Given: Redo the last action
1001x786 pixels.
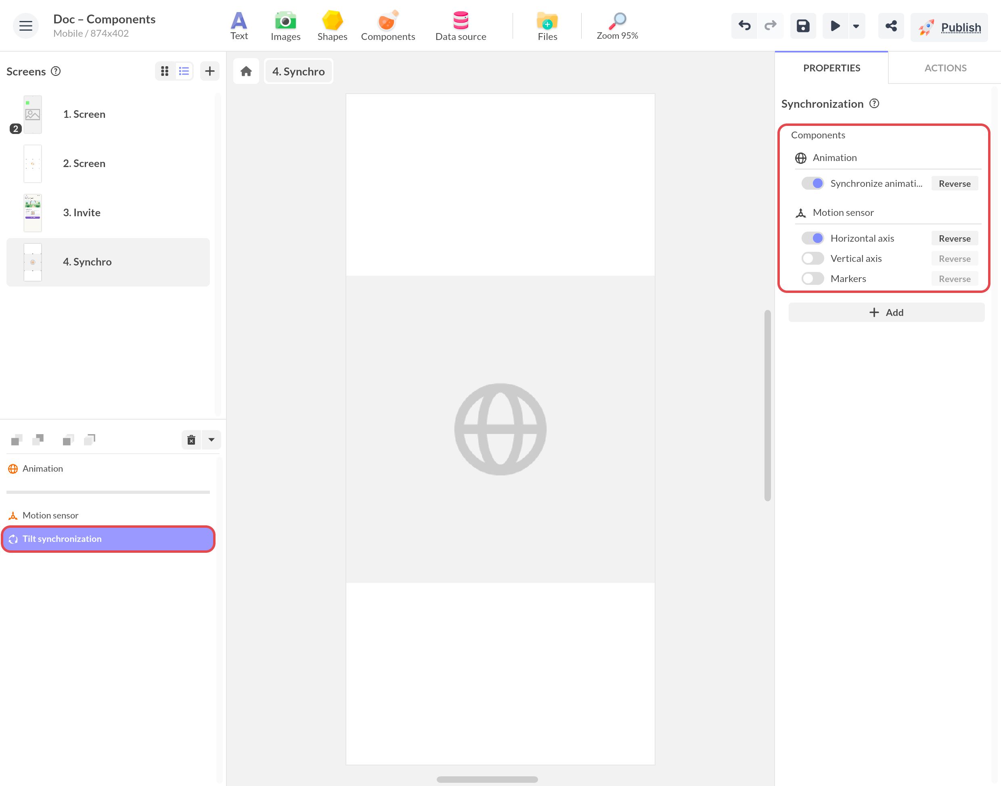Looking at the screenshot, I should click(x=770, y=26).
